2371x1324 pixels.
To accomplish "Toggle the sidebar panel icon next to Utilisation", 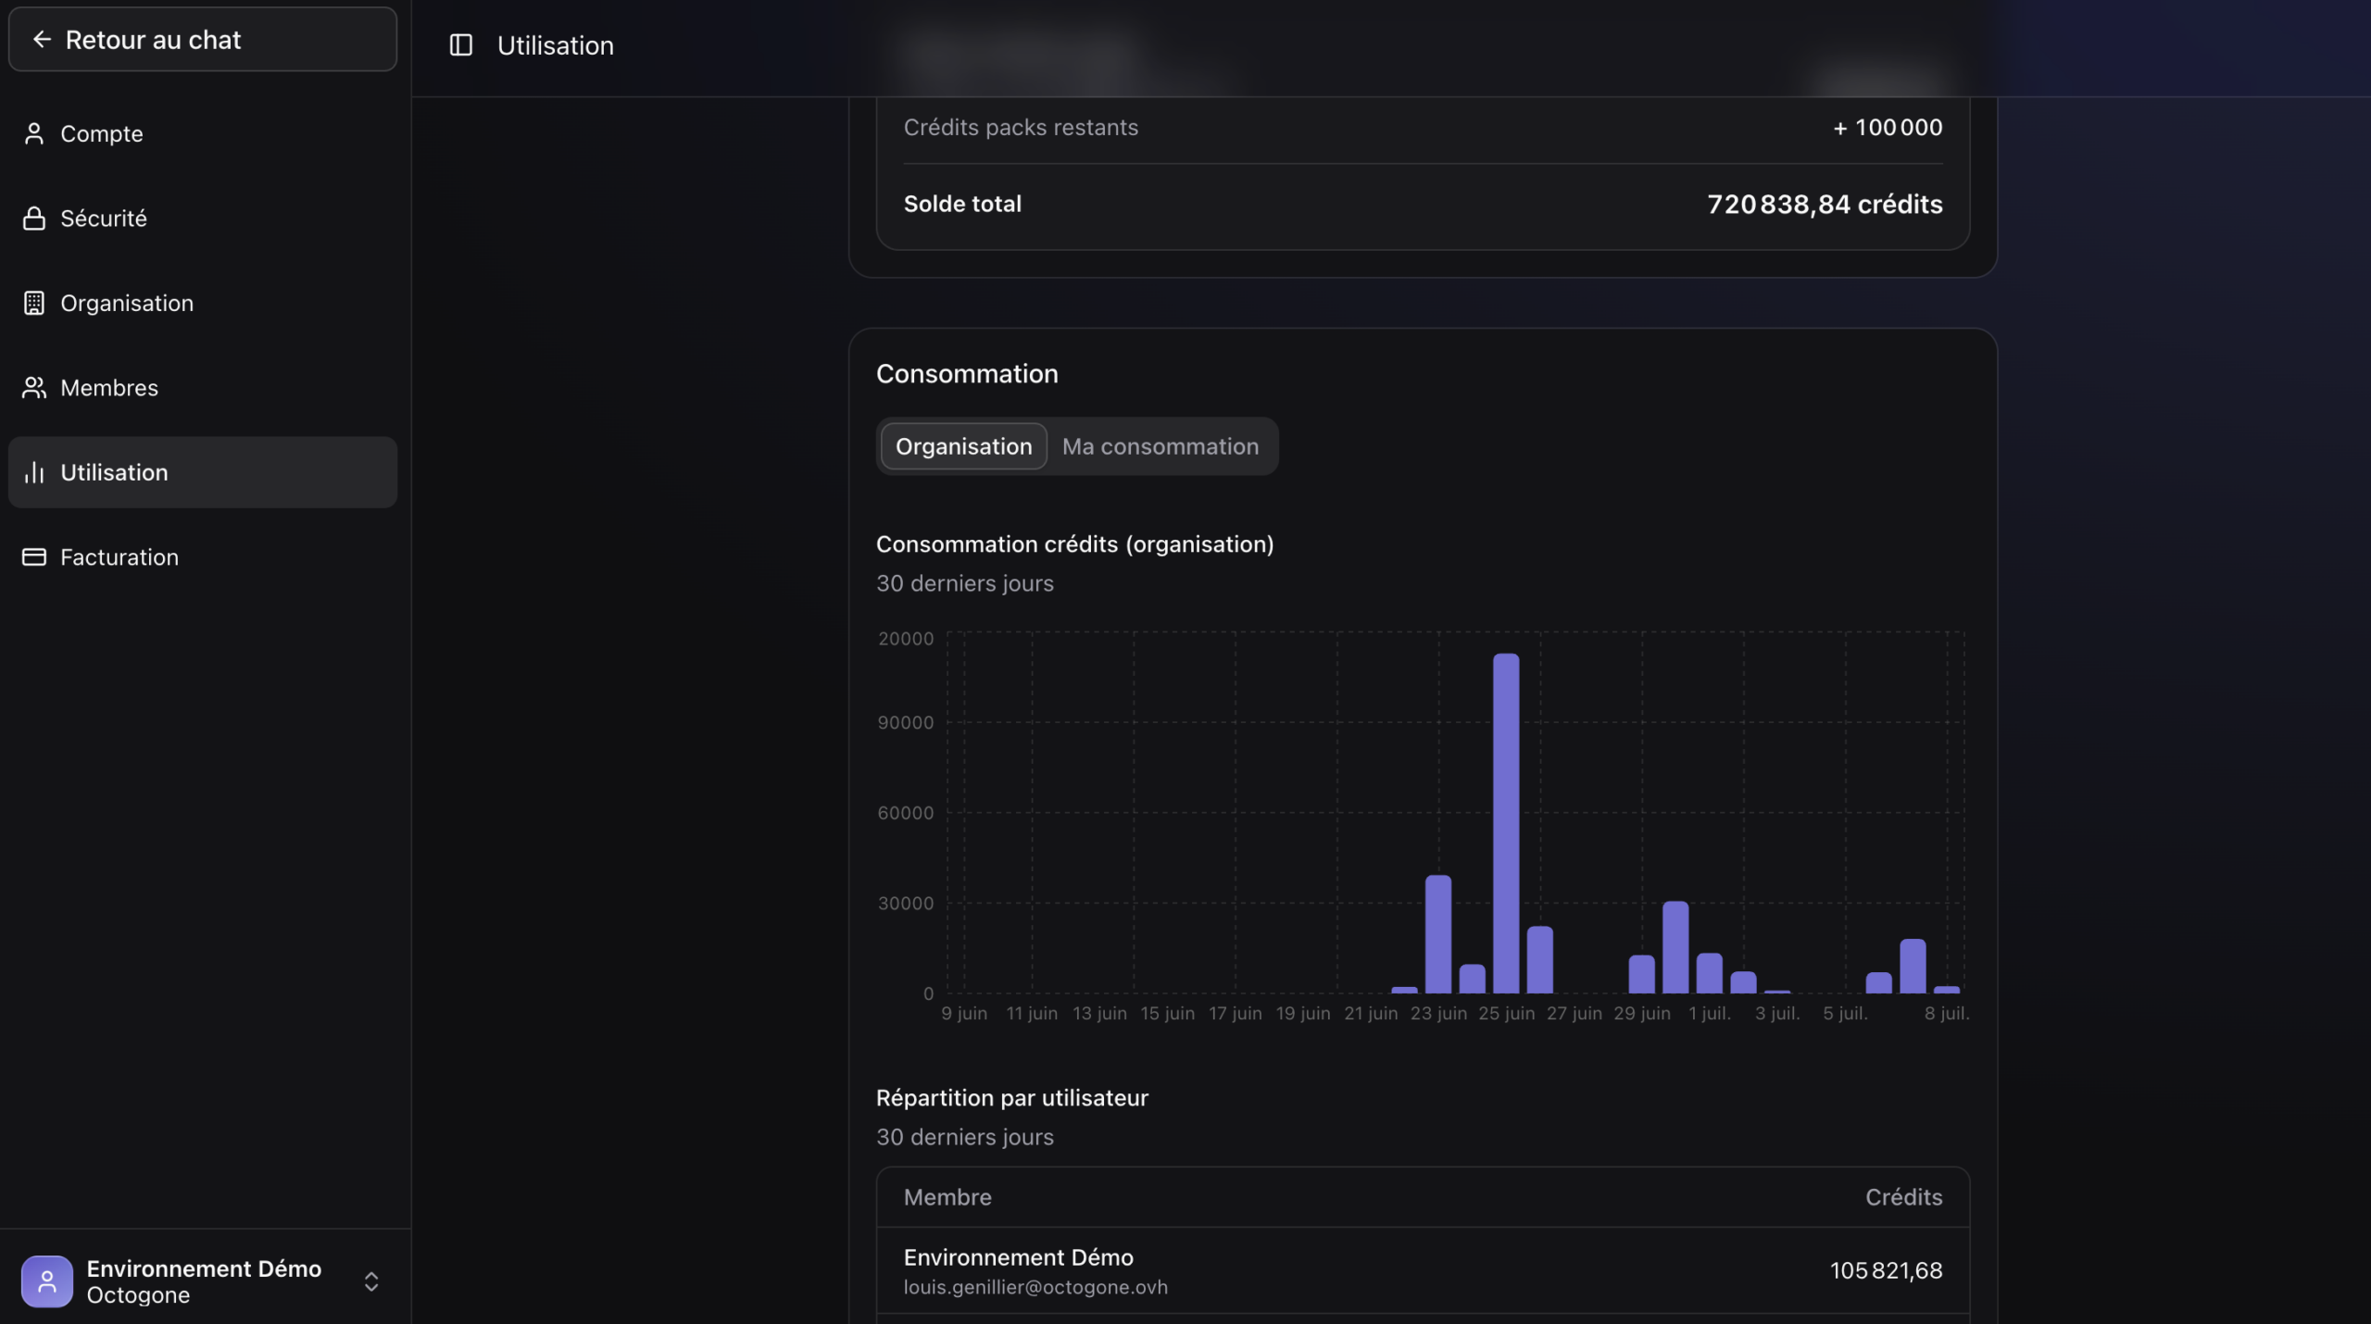I will tap(460, 44).
